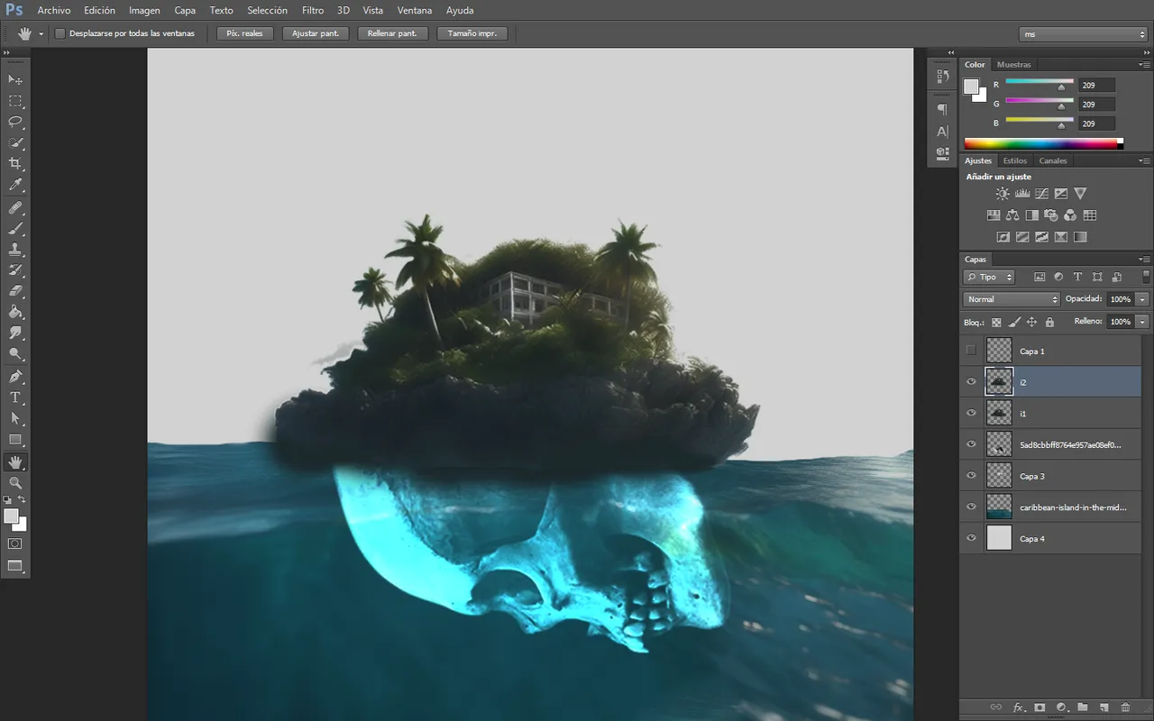1154x721 pixels.
Task: Hide the Capa 3 layer
Action: 971,476
